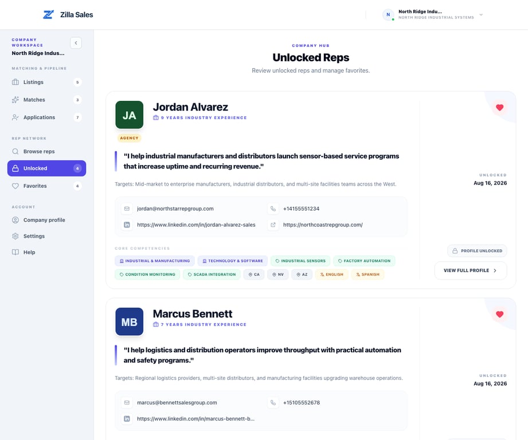Screen dimensions: 528x440
Task: Click the phone icon beside +14155551234
Action: [273, 209]
